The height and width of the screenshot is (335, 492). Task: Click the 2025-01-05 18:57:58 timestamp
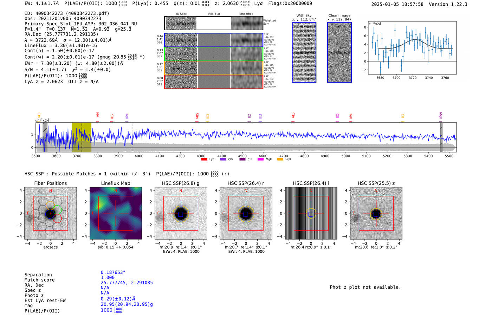point(397,4)
